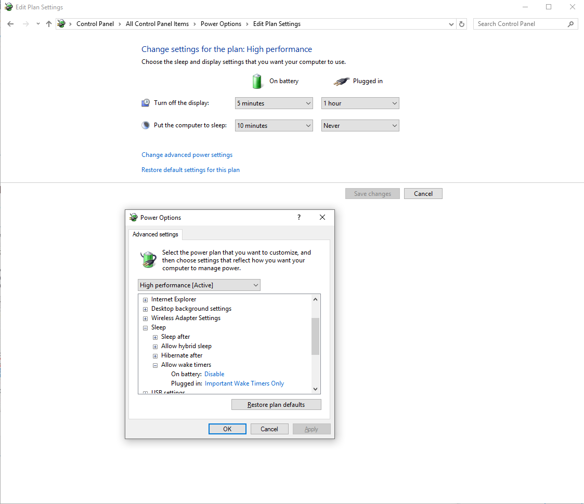This screenshot has height=504, width=584.
Task: Expand the Sleep after tree node
Action: [155, 337]
